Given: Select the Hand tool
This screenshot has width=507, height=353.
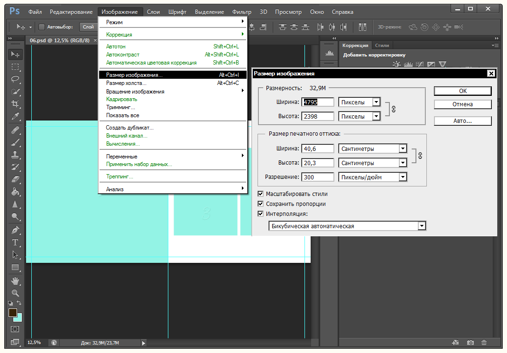Looking at the screenshot, I should click(15, 280).
